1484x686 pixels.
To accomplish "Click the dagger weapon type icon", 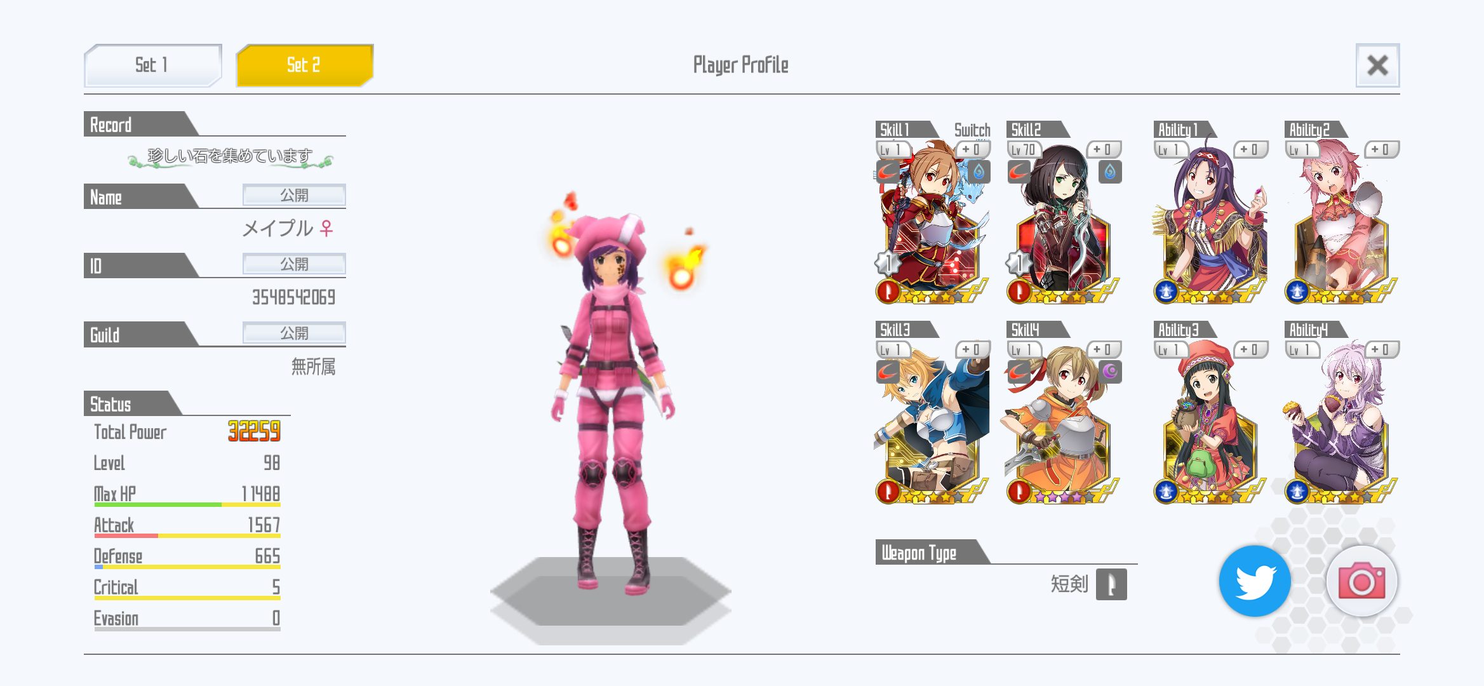I will pyautogui.click(x=1111, y=584).
